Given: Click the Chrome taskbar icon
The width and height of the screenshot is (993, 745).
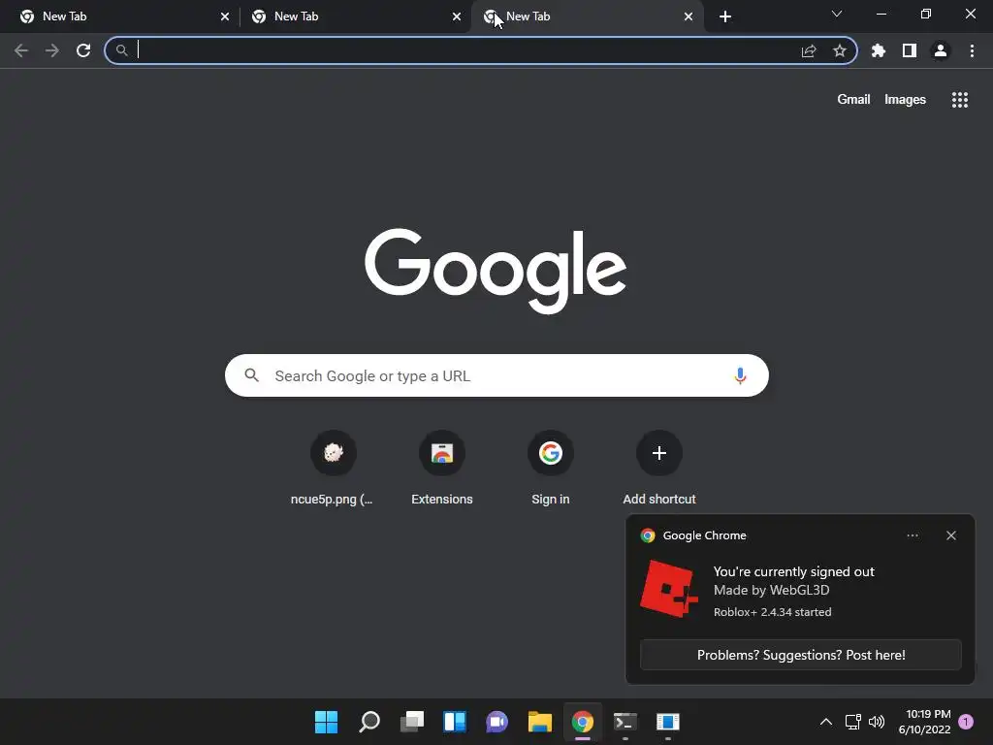Looking at the screenshot, I should coord(583,722).
